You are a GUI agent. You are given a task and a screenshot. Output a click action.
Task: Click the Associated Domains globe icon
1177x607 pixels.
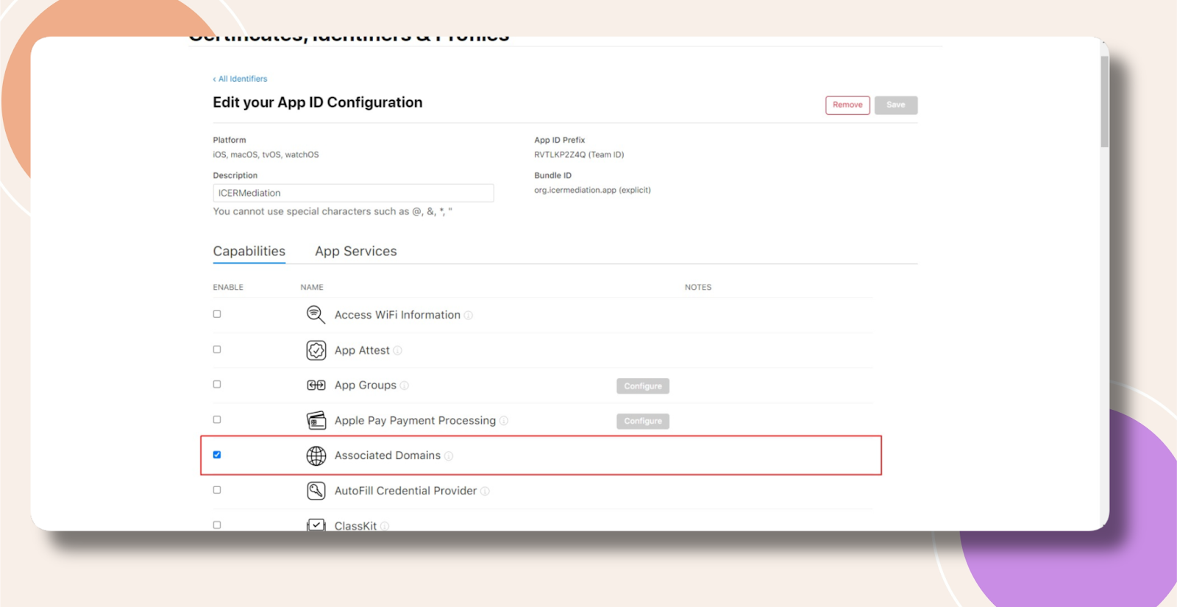coord(316,455)
